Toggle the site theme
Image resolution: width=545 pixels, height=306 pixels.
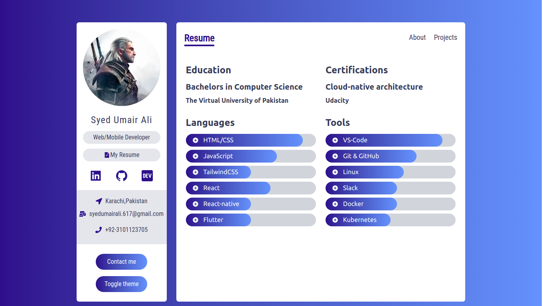click(121, 284)
